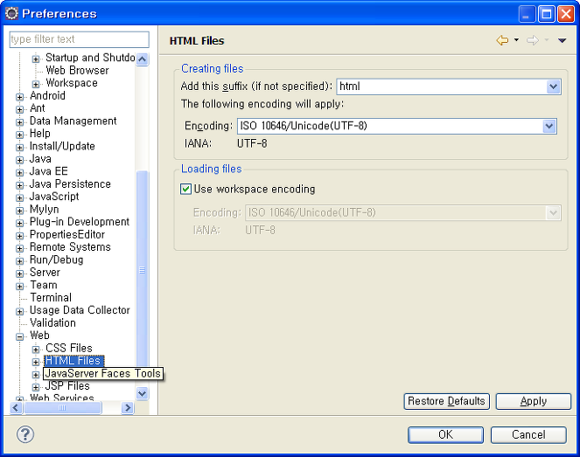Expand the CSS Files node

click(36, 350)
